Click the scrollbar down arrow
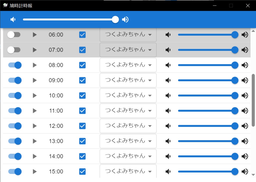 coord(253,175)
